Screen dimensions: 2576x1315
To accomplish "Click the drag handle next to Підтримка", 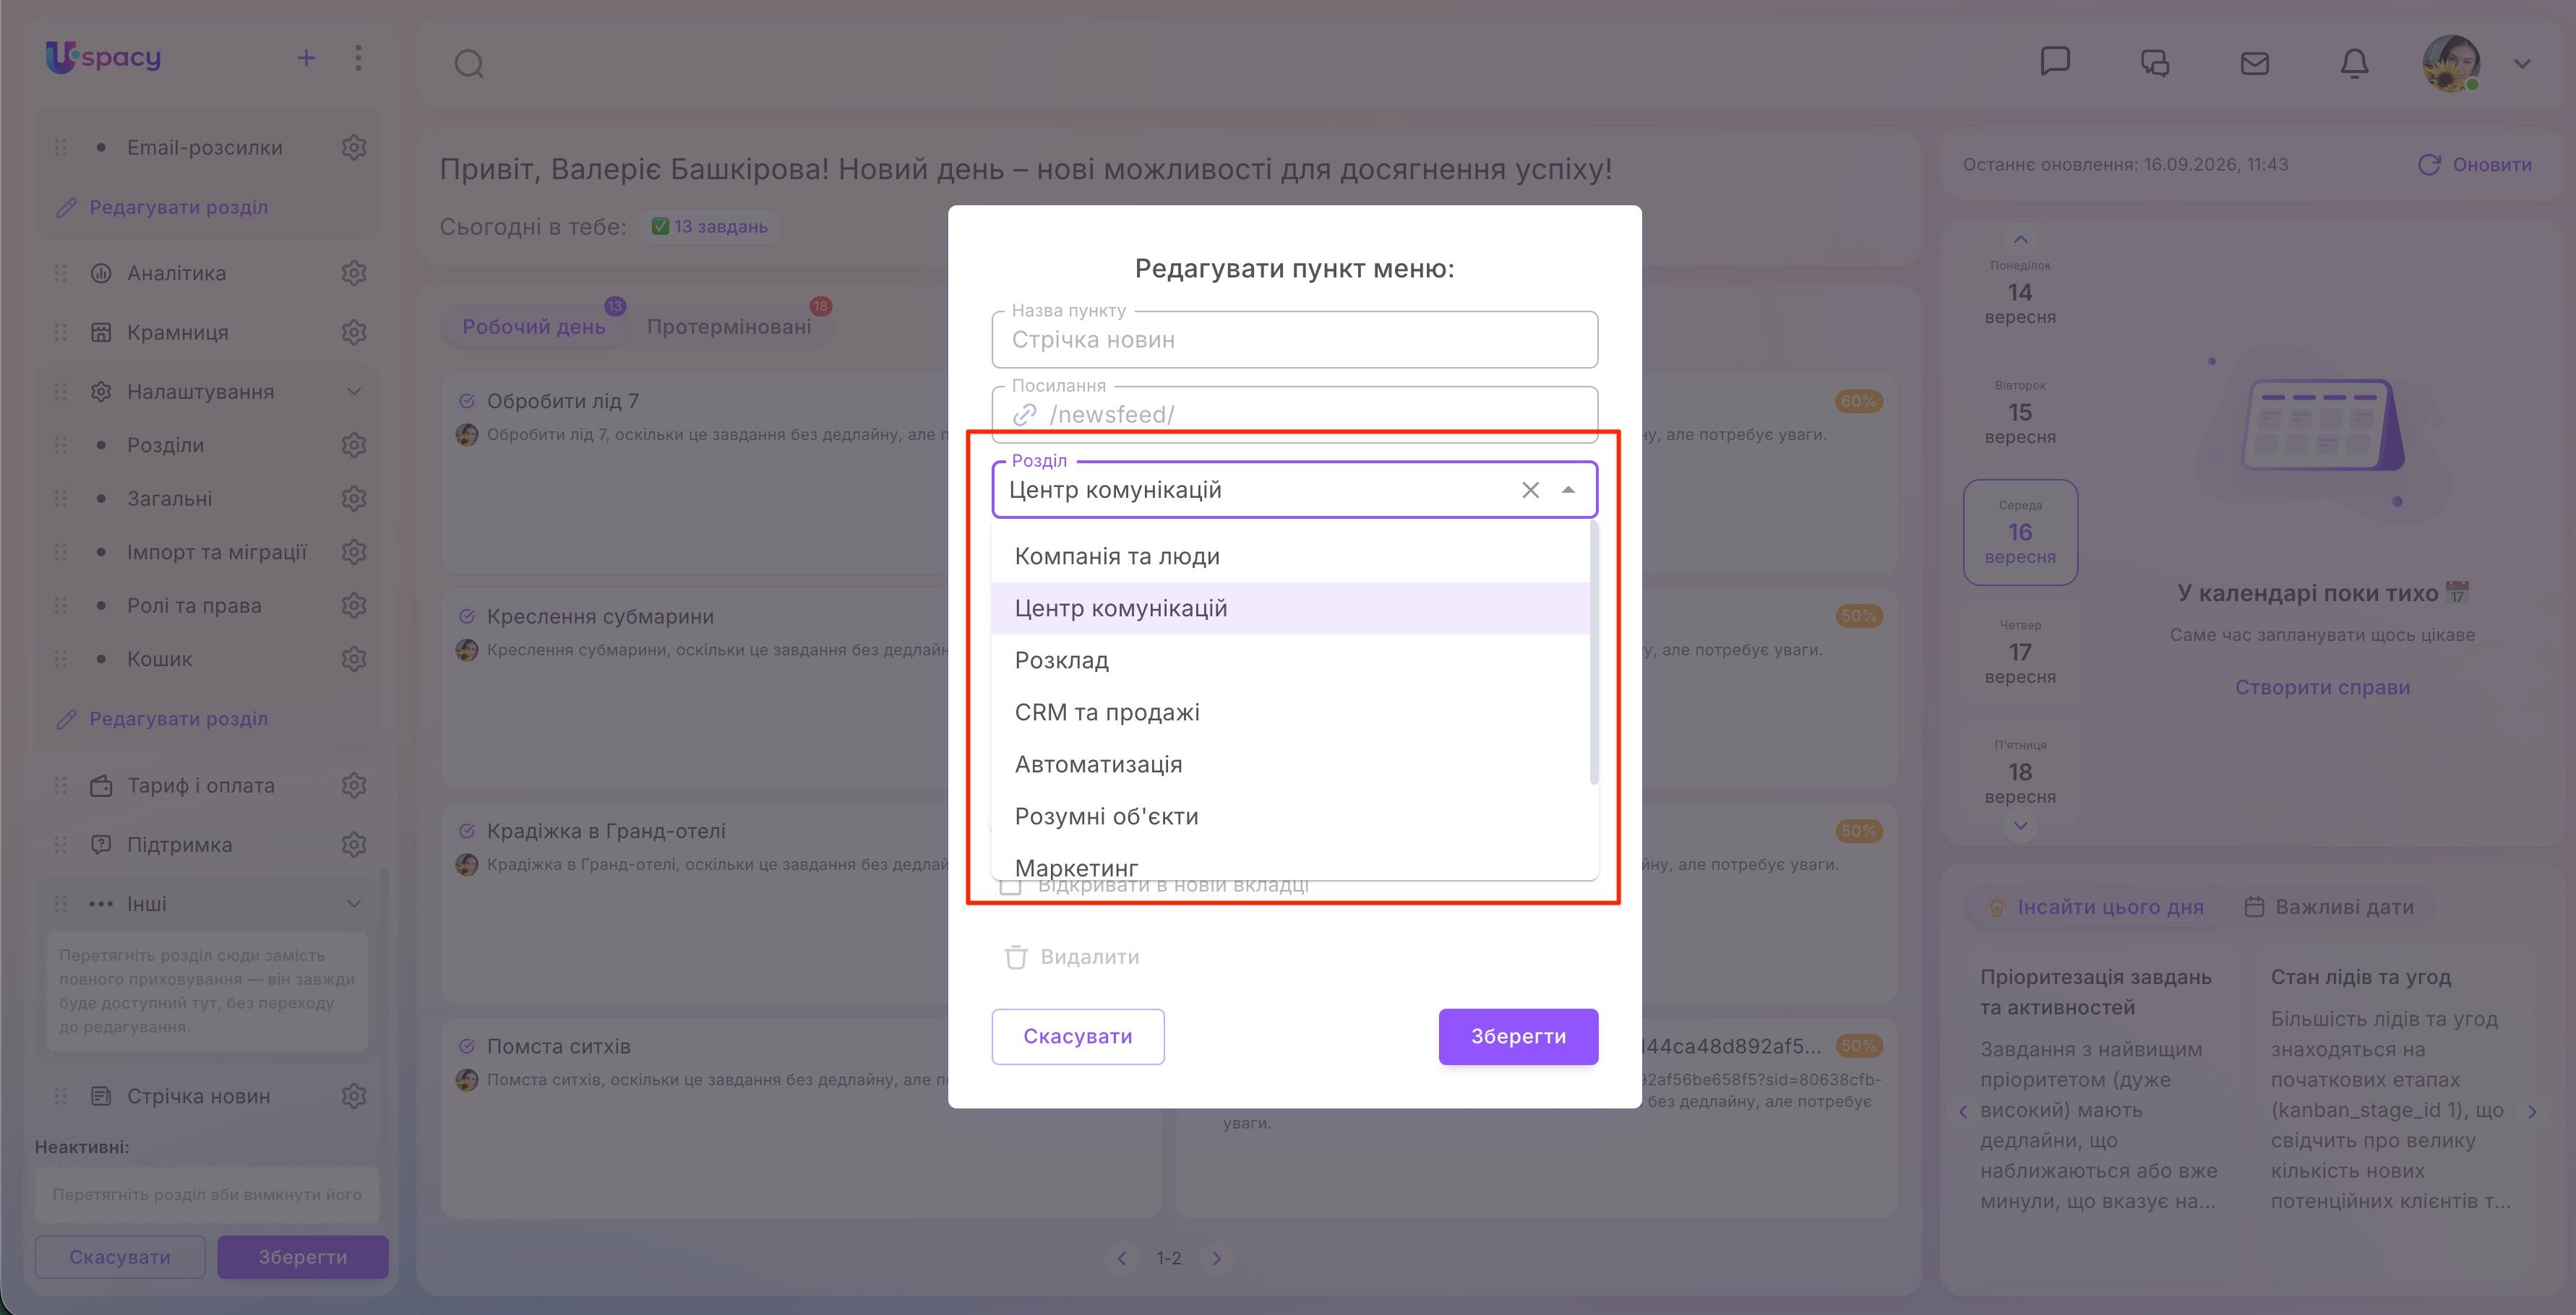I will pyautogui.click(x=60, y=845).
